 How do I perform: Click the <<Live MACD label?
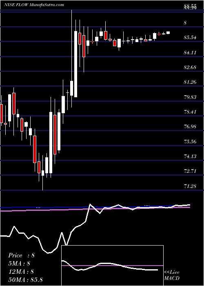(172, 275)
